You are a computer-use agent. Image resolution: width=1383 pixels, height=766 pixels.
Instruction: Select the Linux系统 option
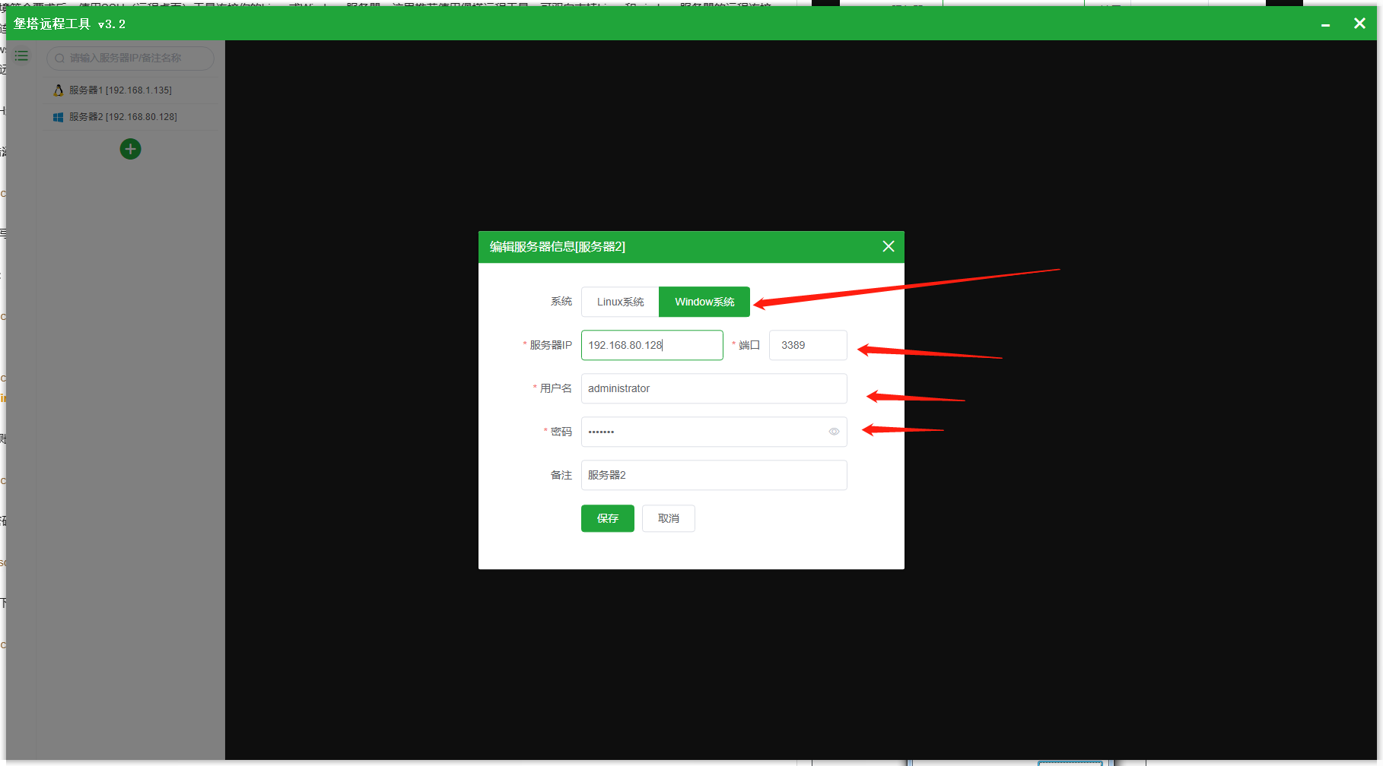[620, 302]
